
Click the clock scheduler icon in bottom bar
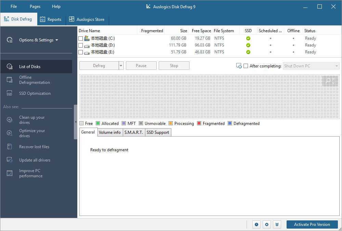click(256, 224)
